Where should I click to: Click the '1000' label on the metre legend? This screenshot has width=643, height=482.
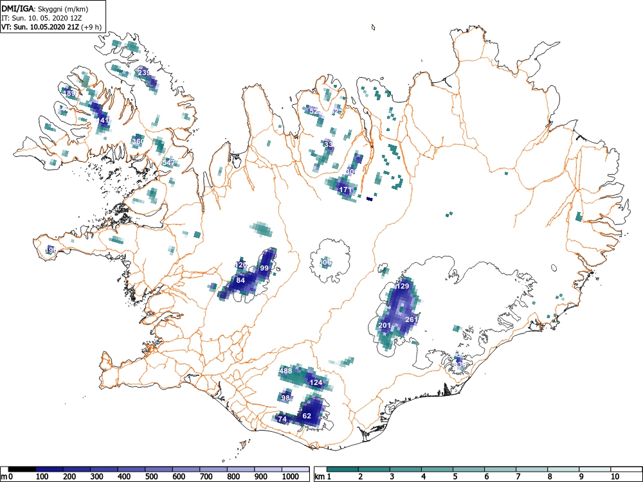click(x=291, y=477)
